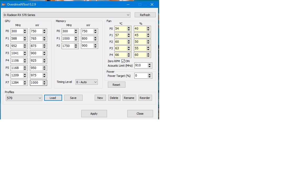Decrease GPU P5 voltage with down arrow

point(44,69)
